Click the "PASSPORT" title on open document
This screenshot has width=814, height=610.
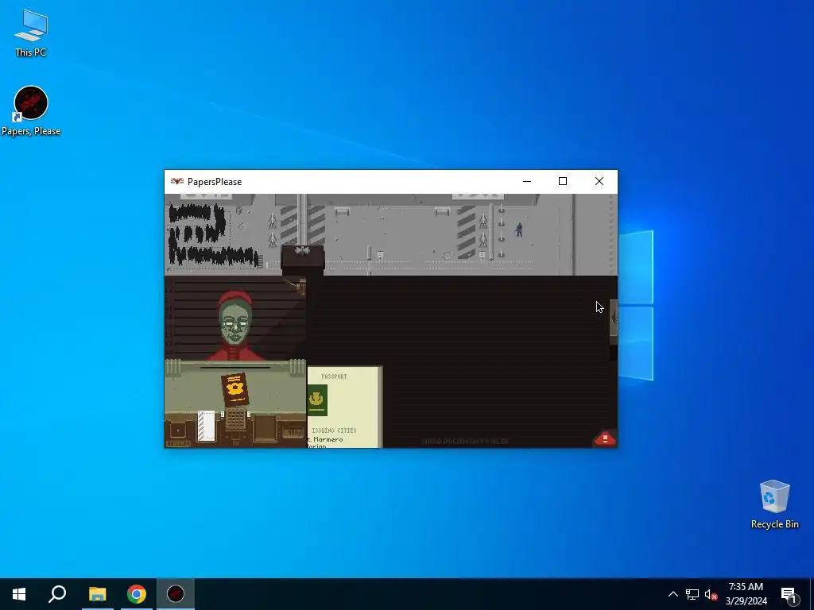[x=334, y=376]
